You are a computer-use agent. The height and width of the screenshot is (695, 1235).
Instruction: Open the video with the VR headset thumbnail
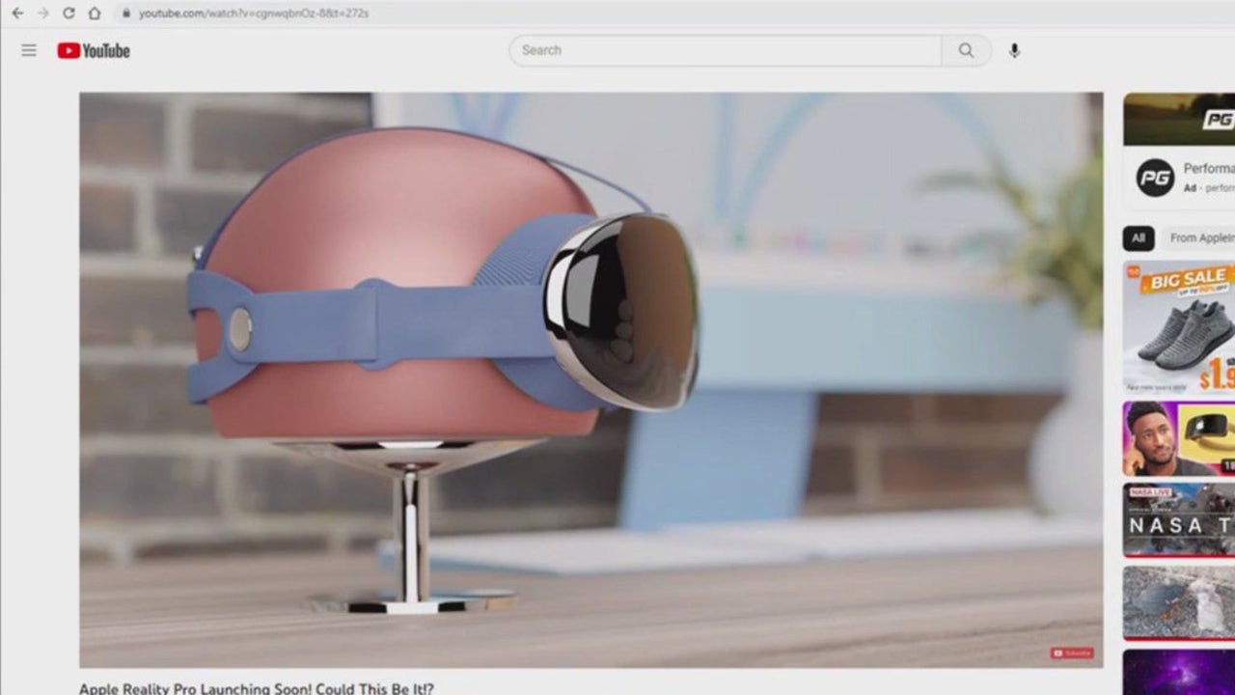click(1179, 438)
